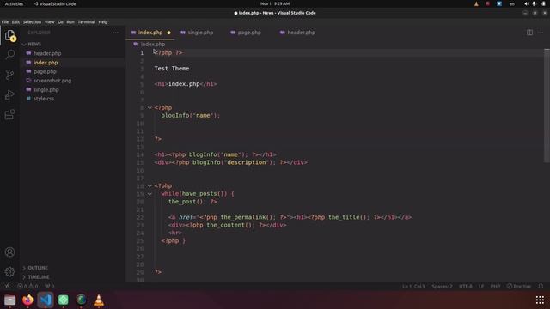Click the notifications bell icon
Viewport: 550px width, 309px height.
pyautogui.click(x=541, y=286)
